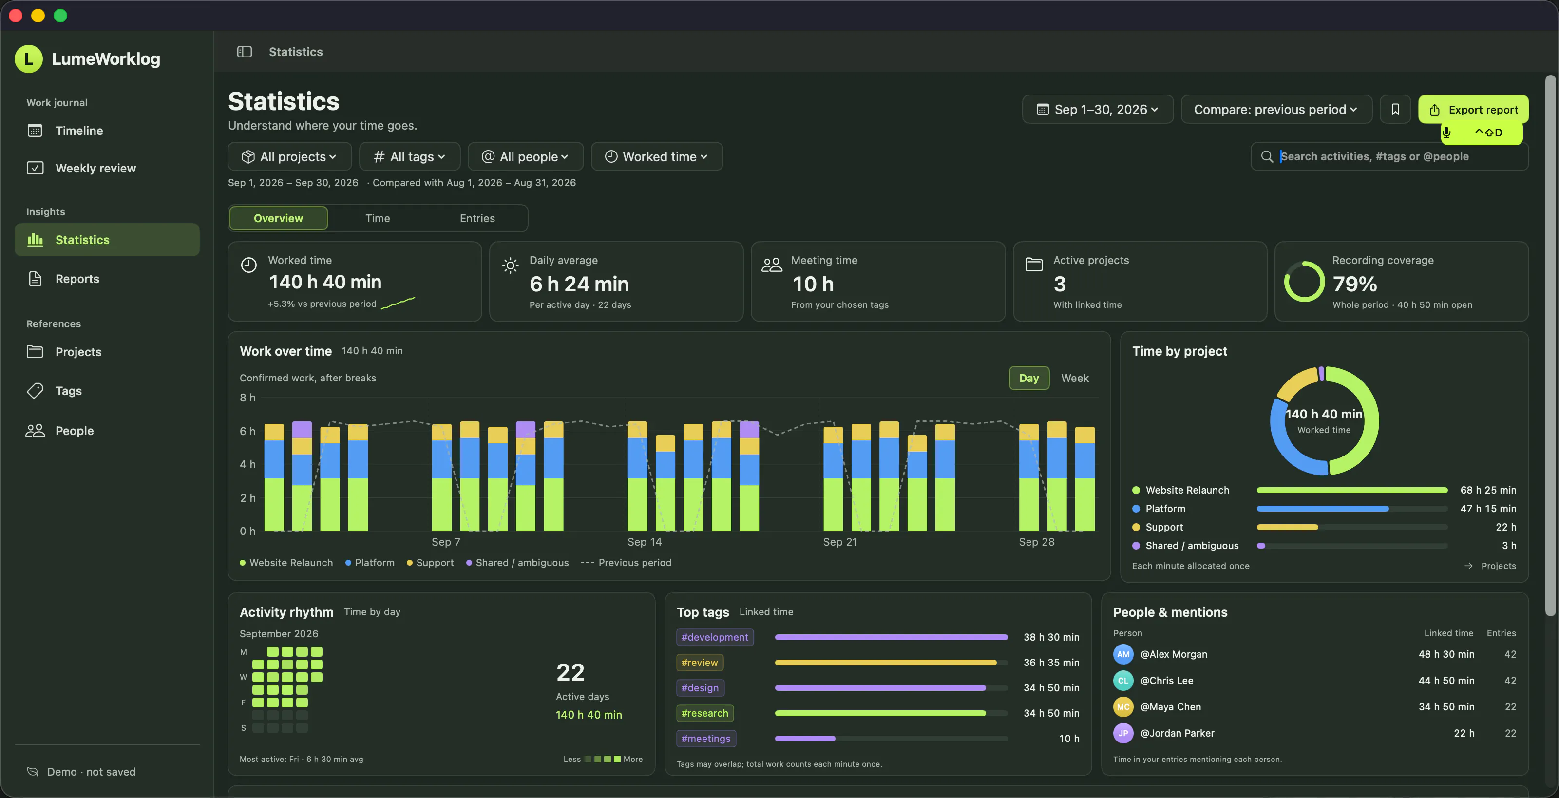The image size is (1559, 798).
Task: Expand the All people filter
Action: [x=525, y=157]
